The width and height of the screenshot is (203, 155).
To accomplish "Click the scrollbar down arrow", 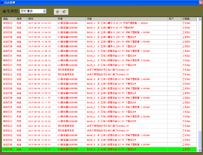I will click(200, 150).
